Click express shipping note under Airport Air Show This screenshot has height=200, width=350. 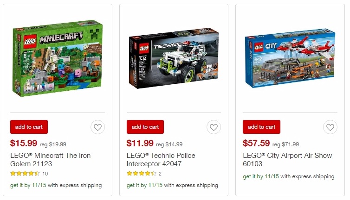point(289,176)
